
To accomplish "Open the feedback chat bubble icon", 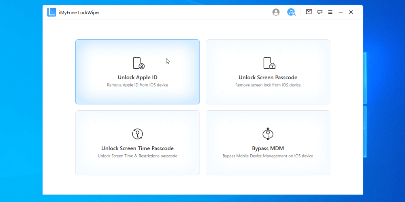I will click(320, 12).
